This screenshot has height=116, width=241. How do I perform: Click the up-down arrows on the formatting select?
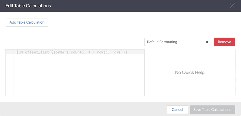207,42
